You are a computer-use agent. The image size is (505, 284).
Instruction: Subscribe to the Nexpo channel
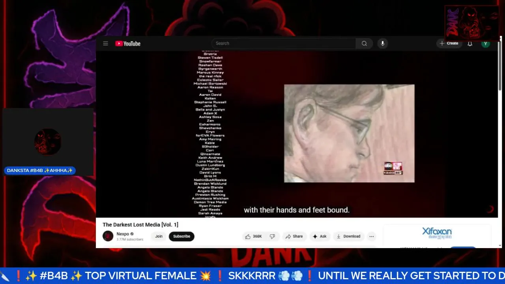pyautogui.click(x=181, y=236)
